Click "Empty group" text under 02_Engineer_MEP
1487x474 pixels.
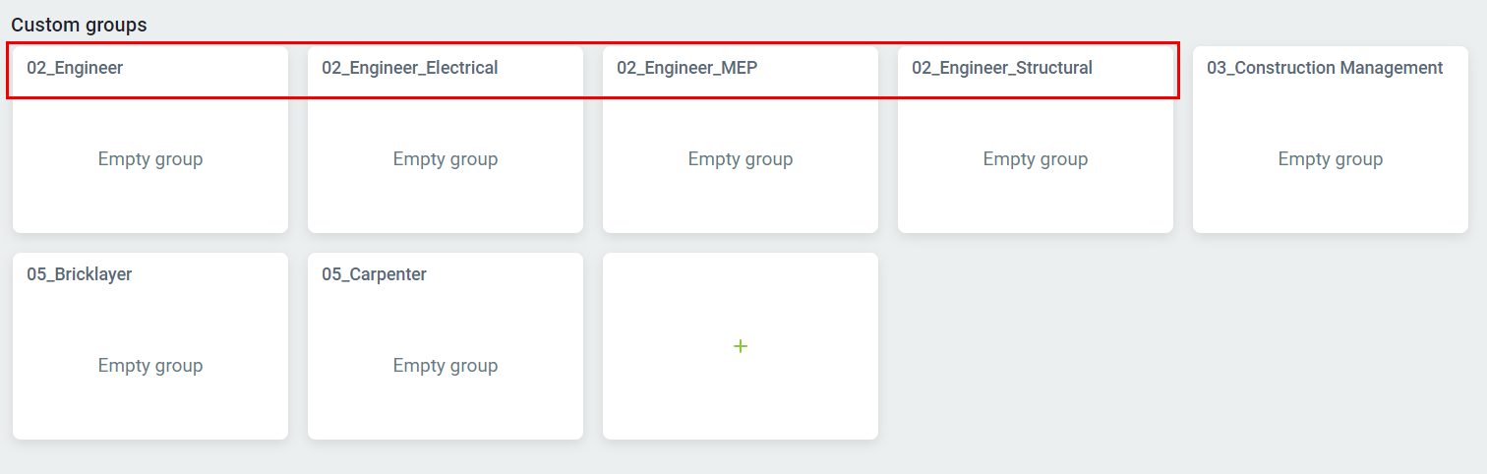click(x=741, y=159)
